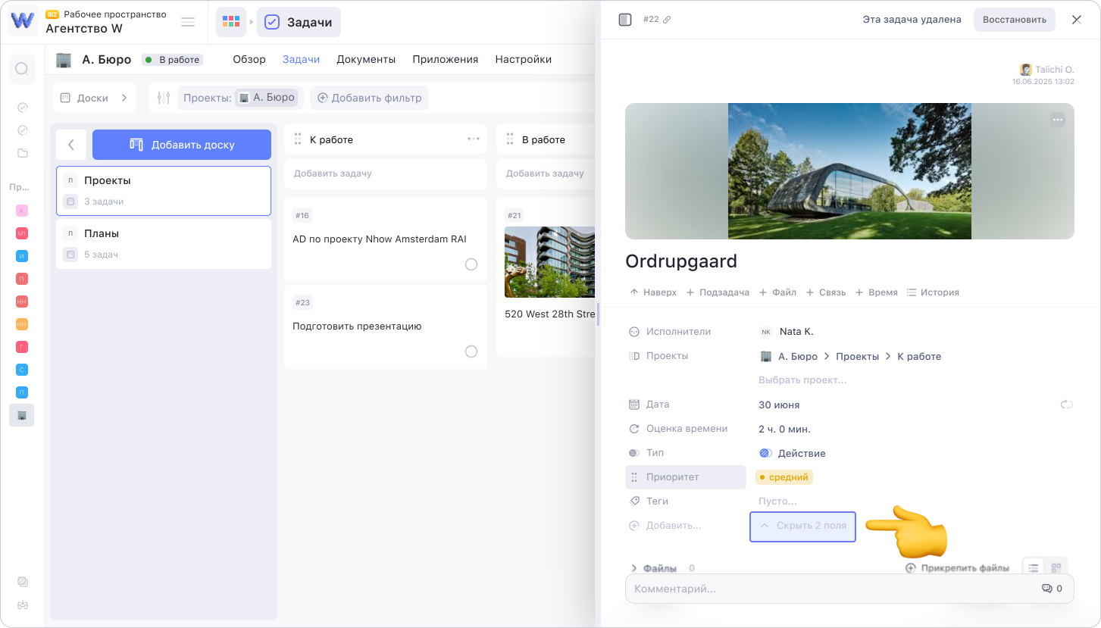Click Восстановить to restore task
1101x628 pixels.
pyautogui.click(x=1015, y=20)
